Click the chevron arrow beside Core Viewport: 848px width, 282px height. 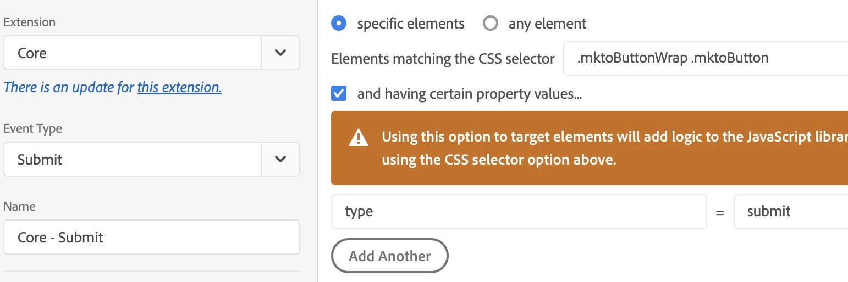pyautogui.click(x=280, y=53)
